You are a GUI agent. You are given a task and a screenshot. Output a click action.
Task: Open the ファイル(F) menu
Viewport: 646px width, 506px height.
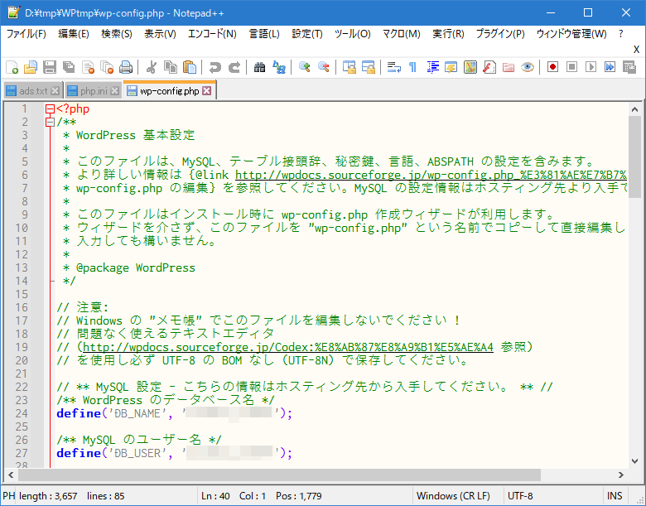tap(26, 34)
